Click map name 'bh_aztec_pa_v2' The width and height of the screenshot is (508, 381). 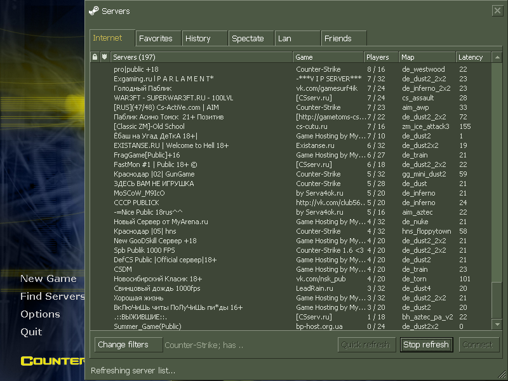pyautogui.click(x=427, y=317)
